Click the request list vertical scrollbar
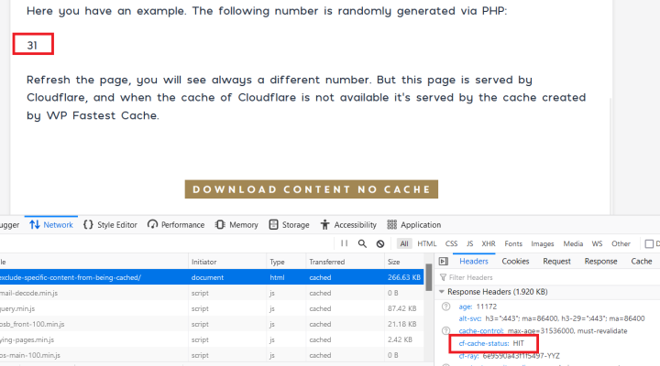The width and height of the screenshot is (660, 366). pyautogui.click(x=428, y=277)
